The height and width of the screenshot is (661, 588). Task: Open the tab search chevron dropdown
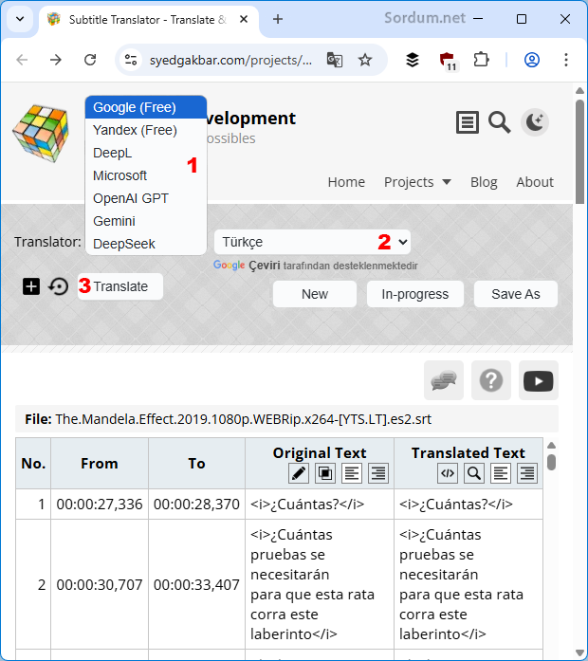[20, 19]
